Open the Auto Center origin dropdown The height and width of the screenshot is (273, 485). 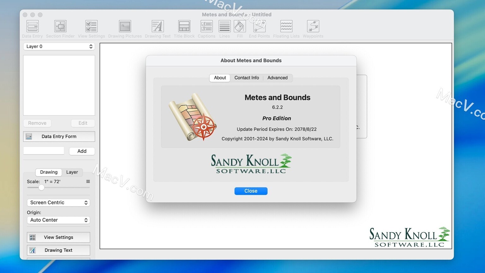(58, 220)
